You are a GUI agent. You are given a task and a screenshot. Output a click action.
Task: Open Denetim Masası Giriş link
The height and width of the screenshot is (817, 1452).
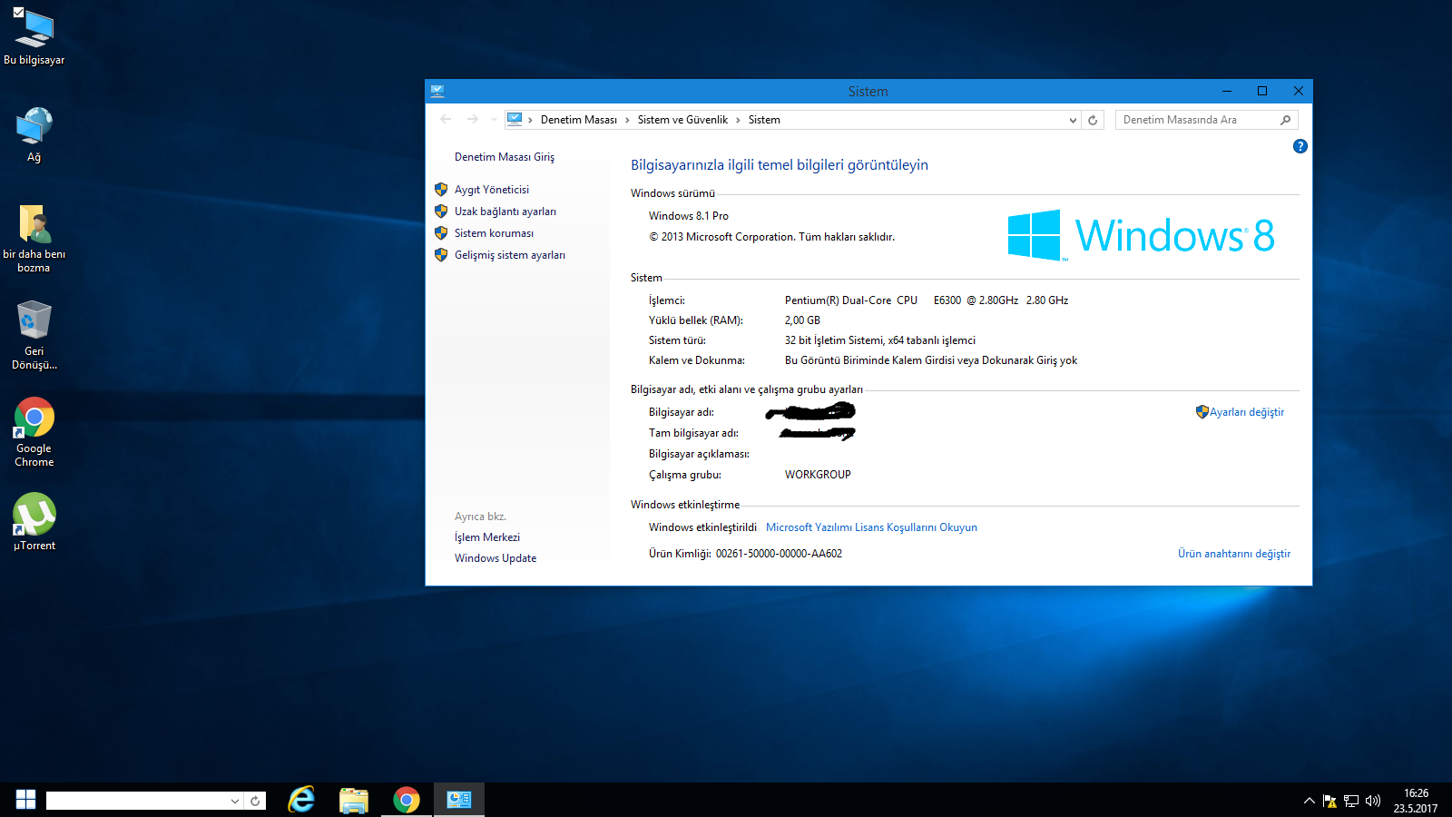coord(505,157)
